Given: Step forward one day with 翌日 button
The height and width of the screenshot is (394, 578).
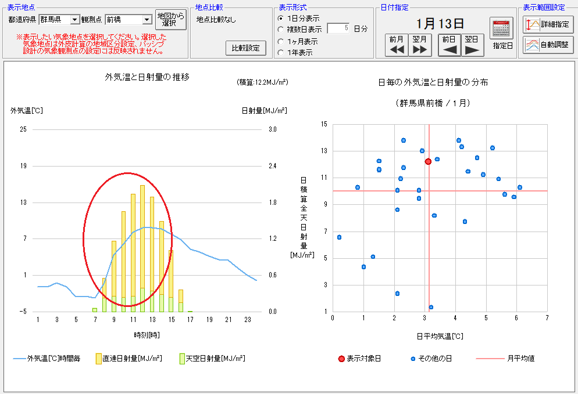Looking at the screenshot, I should (x=472, y=45).
